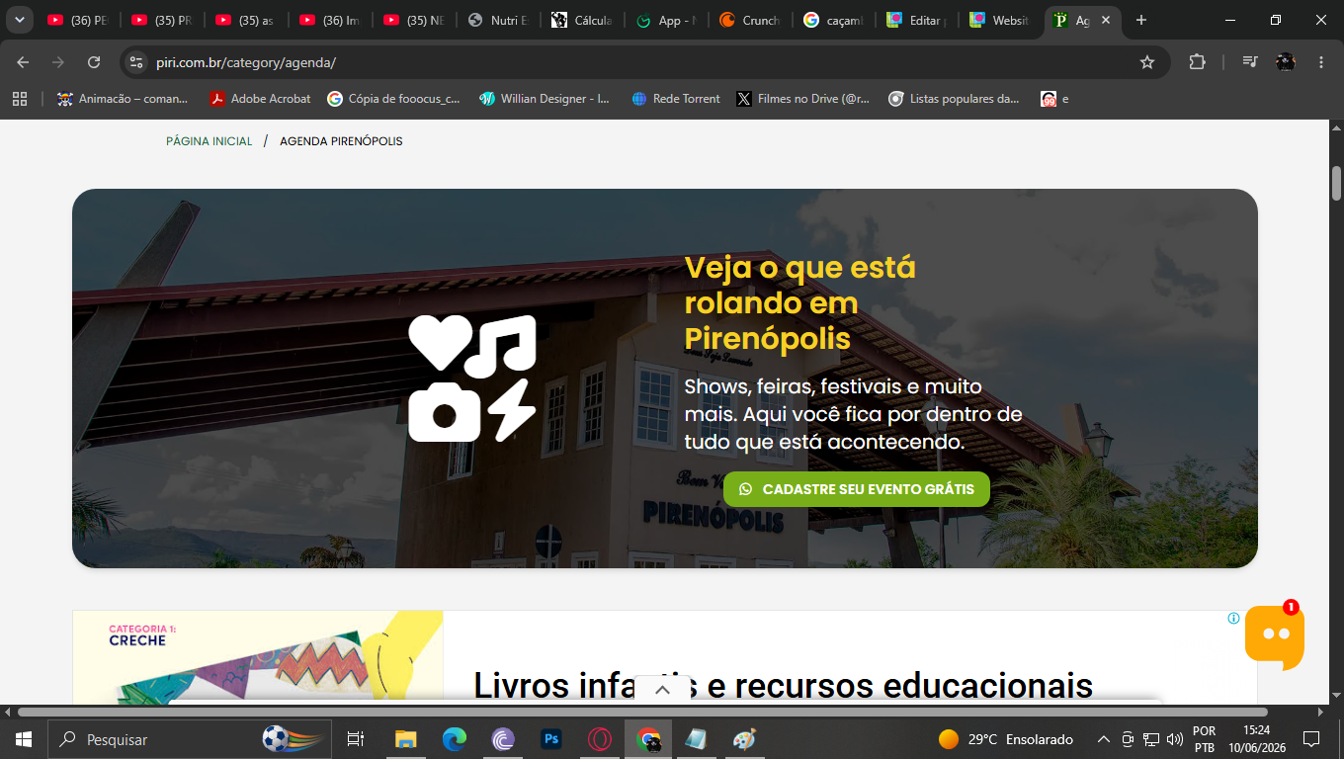Switch to the "(36) PE" YouTube tab
1344x759 pixels.
point(78,20)
